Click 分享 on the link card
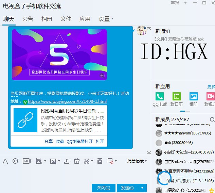The height and width of the screenshot is (193, 215). pyautogui.click(x=49, y=141)
